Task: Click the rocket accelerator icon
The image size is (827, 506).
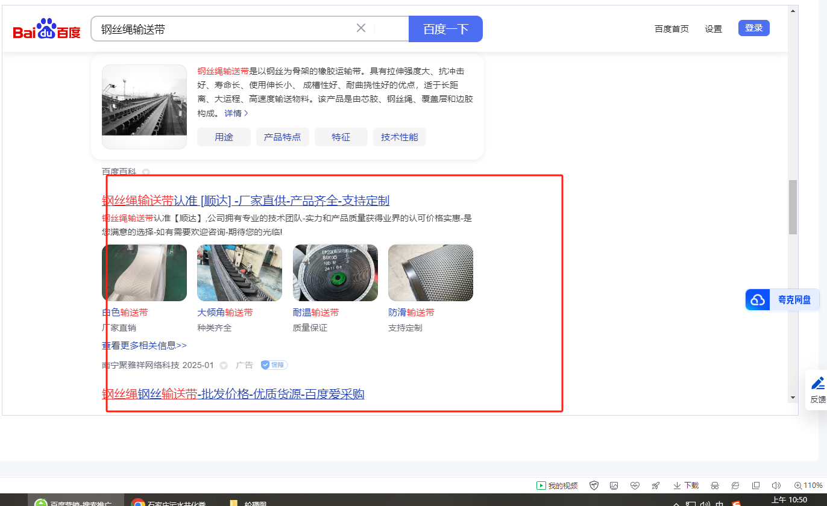Action: (655, 486)
